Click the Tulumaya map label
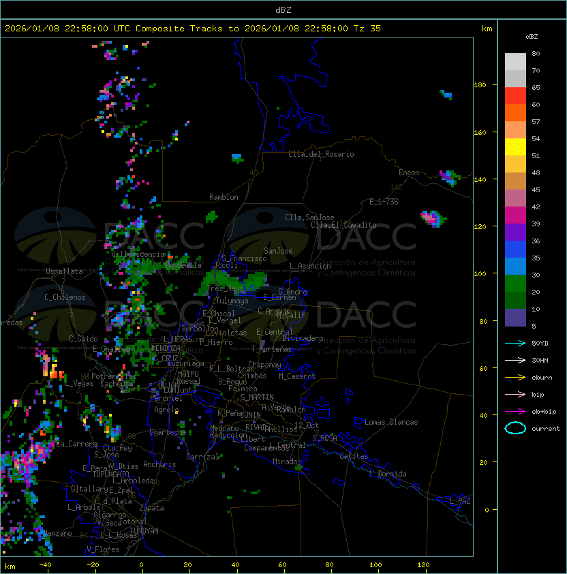 [x=232, y=301]
